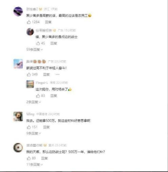Expand the 59条回复 replies
Screen dimensions: 168x172
pyautogui.click(x=35, y=49)
